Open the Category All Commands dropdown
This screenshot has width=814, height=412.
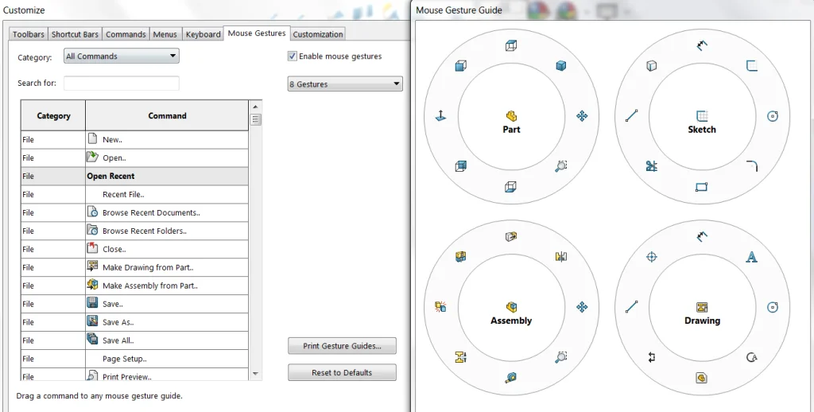[x=122, y=56]
